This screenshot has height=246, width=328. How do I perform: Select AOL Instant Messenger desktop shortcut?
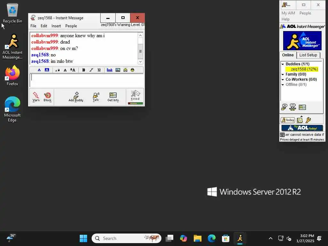coord(12,47)
